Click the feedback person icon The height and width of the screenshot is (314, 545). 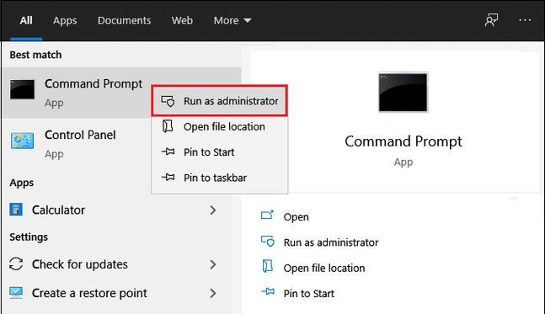tap(491, 20)
